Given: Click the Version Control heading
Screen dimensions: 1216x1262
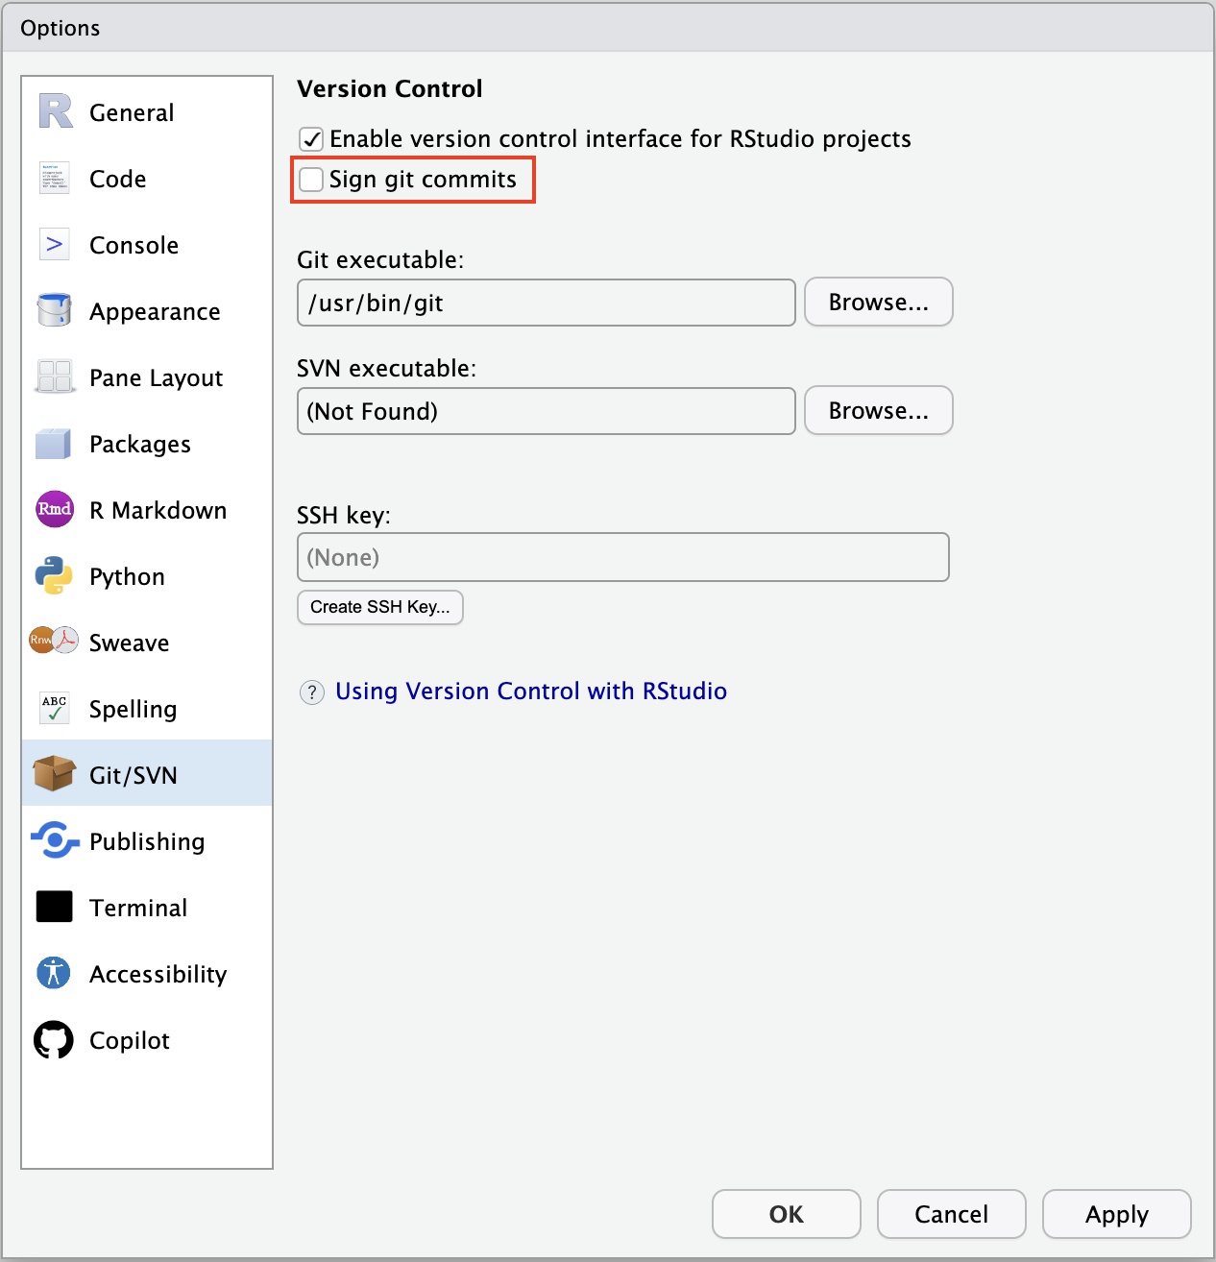Looking at the screenshot, I should (x=390, y=88).
